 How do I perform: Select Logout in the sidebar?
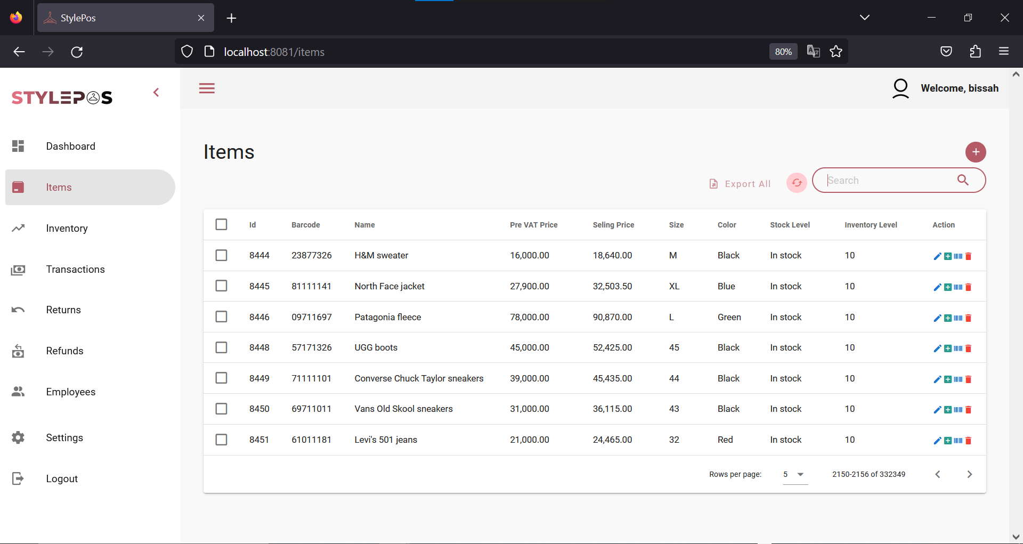[x=61, y=478]
